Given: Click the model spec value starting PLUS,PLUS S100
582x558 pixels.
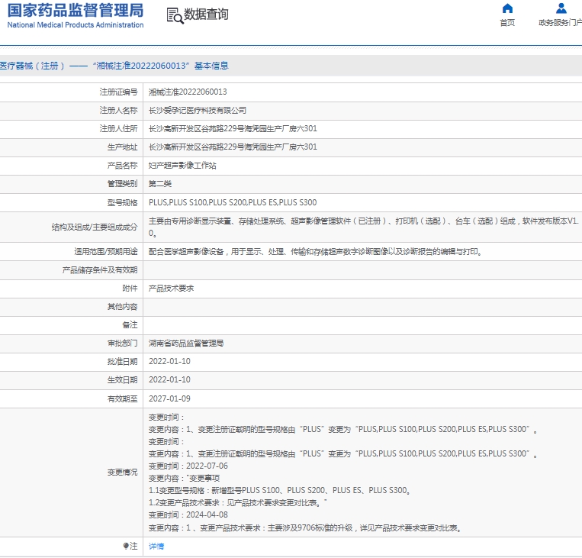Looking at the screenshot, I should coord(233,202).
